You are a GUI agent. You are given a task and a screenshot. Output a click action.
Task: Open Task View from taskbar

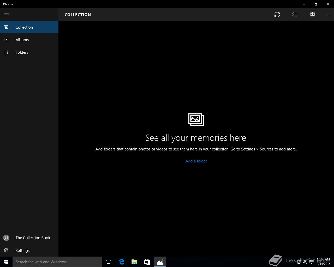[109, 262]
